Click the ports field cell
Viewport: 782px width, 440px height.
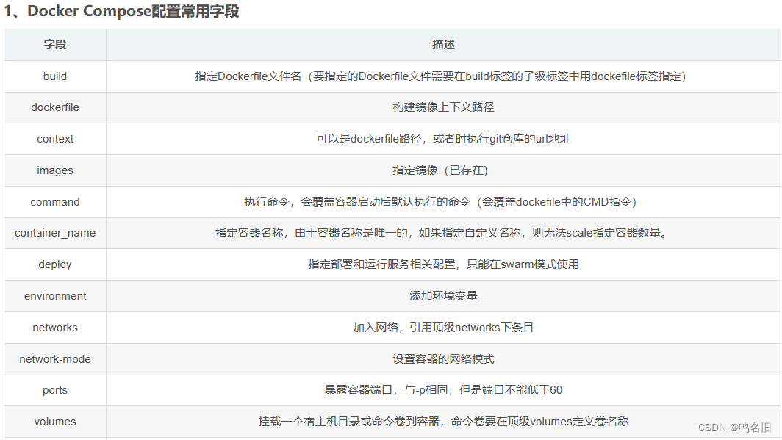(54, 390)
